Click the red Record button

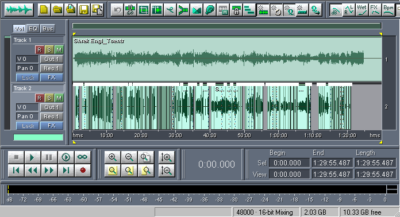[x=82, y=170]
